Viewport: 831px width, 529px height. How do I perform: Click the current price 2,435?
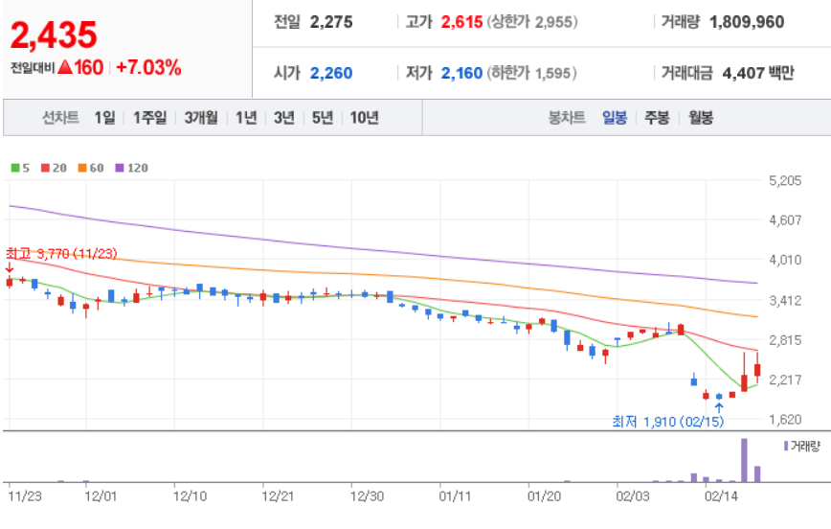pos(54,35)
